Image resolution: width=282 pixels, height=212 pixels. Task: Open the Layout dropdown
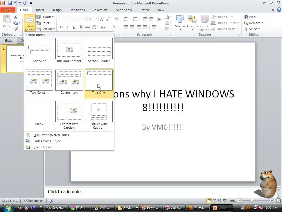click(x=45, y=17)
